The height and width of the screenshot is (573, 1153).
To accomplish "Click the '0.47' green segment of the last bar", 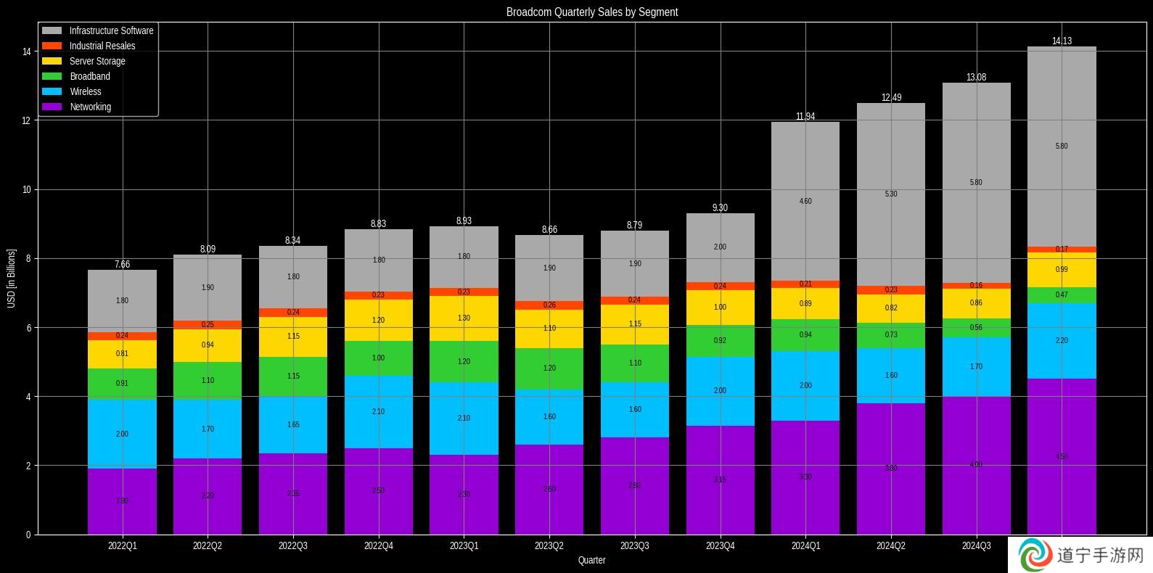I will pos(1062,295).
